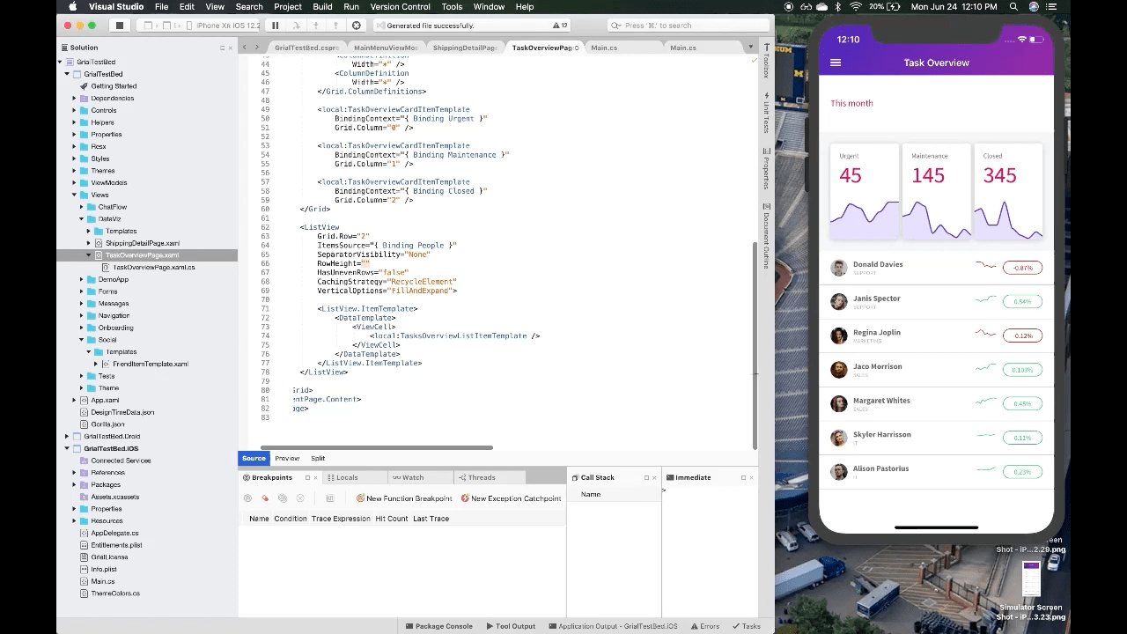Click the This month filter in the app
1127x634 pixels.
(851, 103)
